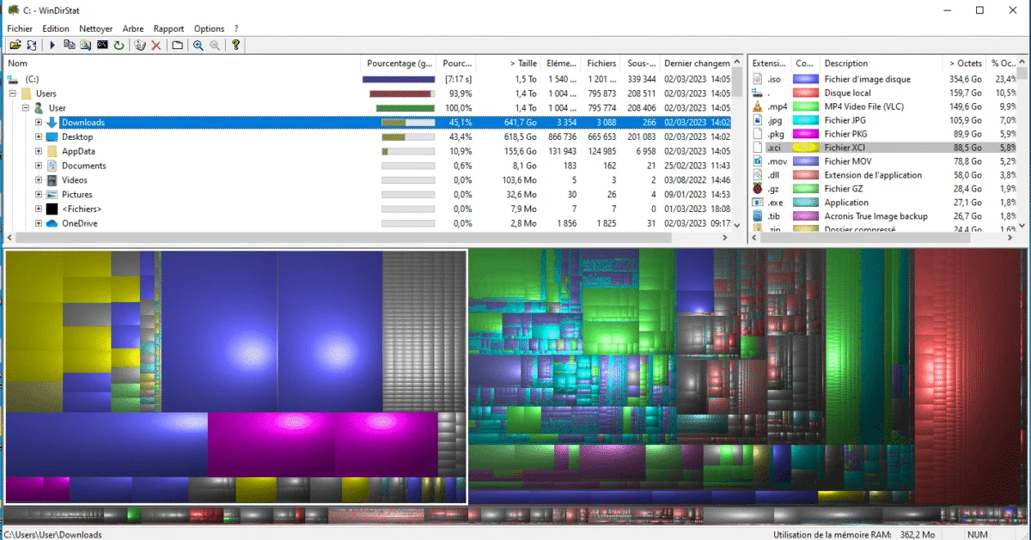Open the Nettoyer menu
Image resolution: width=1031 pixels, height=540 pixels.
click(96, 28)
